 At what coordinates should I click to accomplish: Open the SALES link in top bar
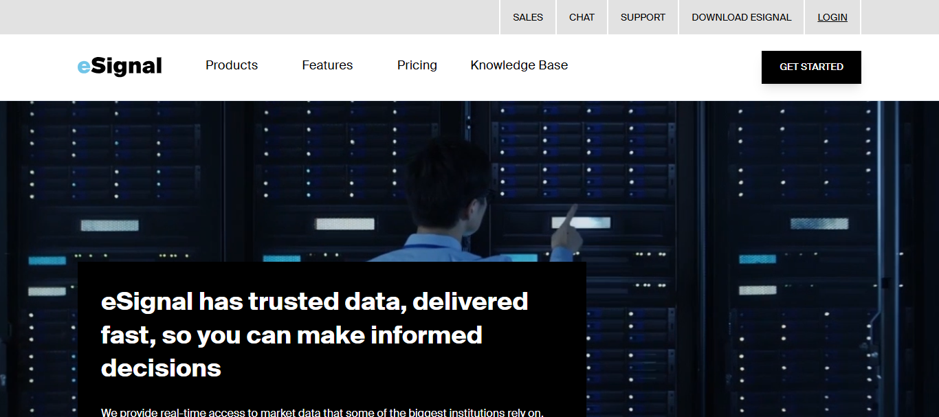coord(528,17)
